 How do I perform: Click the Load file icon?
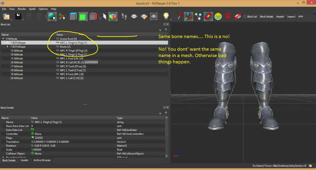tap(6, 16)
